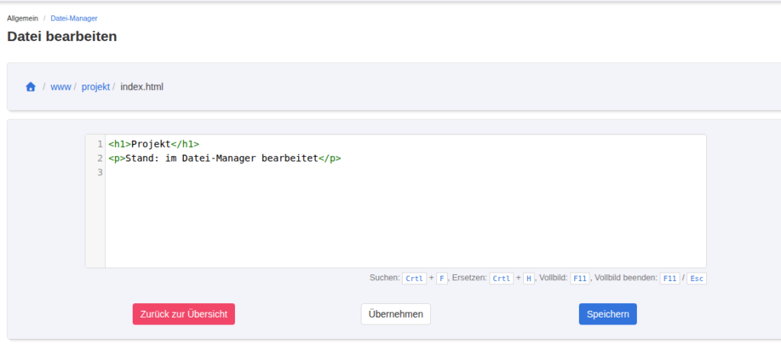Image resolution: width=781 pixels, height=345 pixels.
Task: Open Datei-Manager breadcrumb link
Action: click(74, 18)
